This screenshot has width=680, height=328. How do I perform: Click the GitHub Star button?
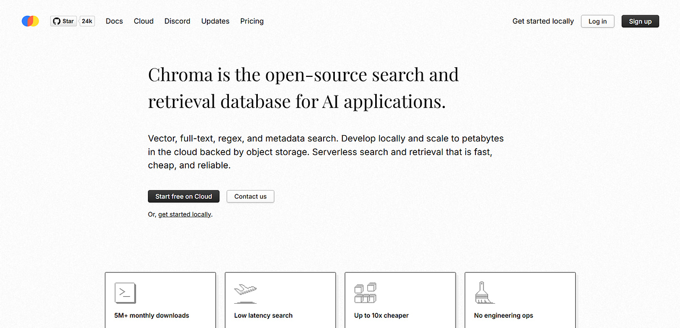[63, 21]
